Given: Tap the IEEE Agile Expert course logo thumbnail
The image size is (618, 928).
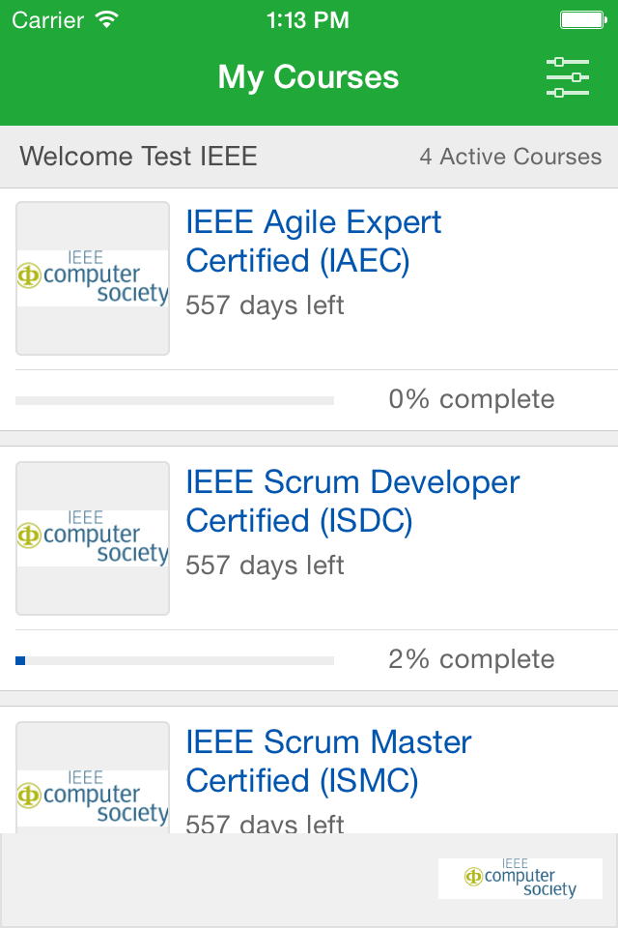Looking at the screenshot, I should pos(93,278).
